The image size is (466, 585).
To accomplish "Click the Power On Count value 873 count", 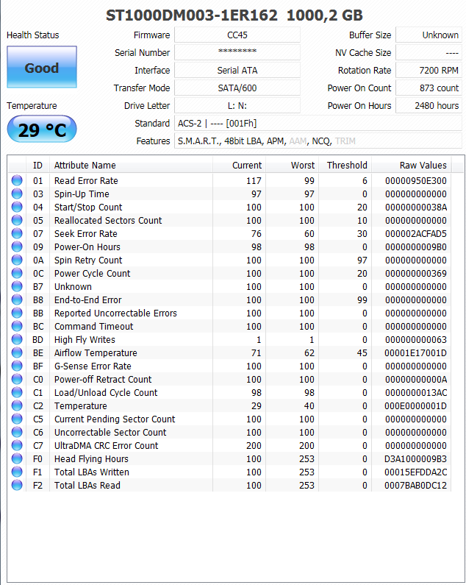I will pos(429,88).
